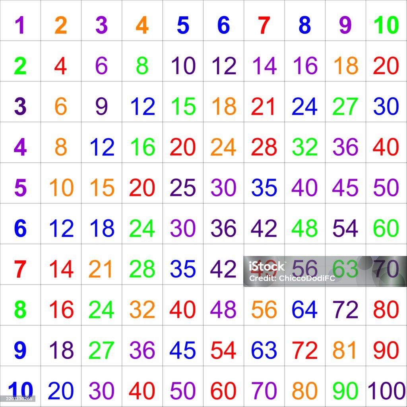The image size is (407, 407).
Task: Select the bold orange 4 header
Action: 142,25
